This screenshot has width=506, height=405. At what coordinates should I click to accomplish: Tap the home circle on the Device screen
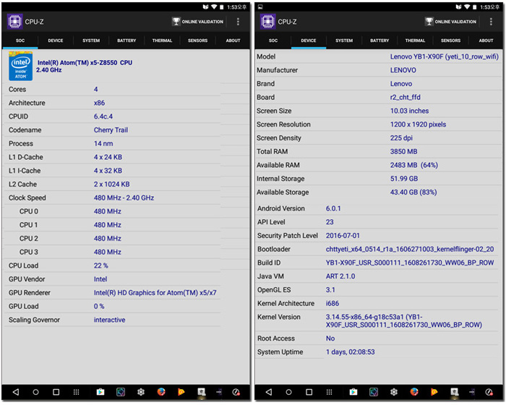[x=288, y=392]
